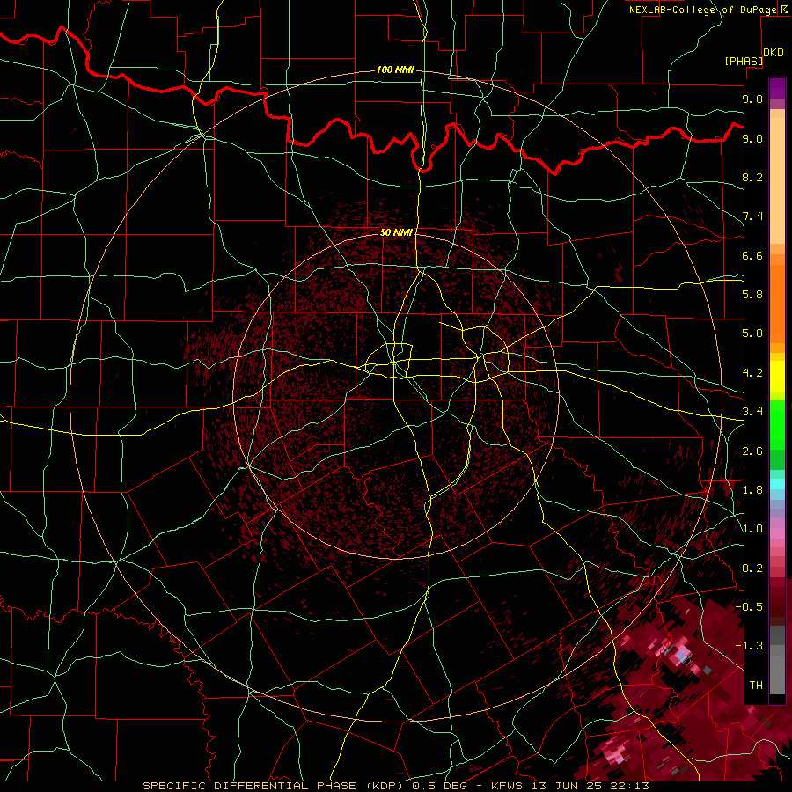Click the NEXLAB-College of DuPage credit text
The height and width of the screenshot is (792, 792).
[x=703, y=10]
